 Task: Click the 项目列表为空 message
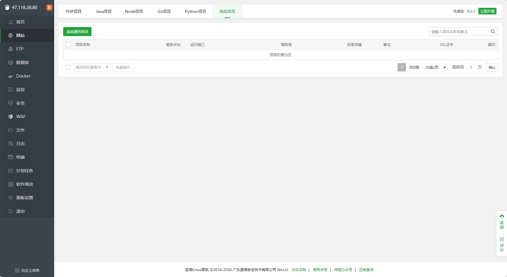[x=280, y=55]
